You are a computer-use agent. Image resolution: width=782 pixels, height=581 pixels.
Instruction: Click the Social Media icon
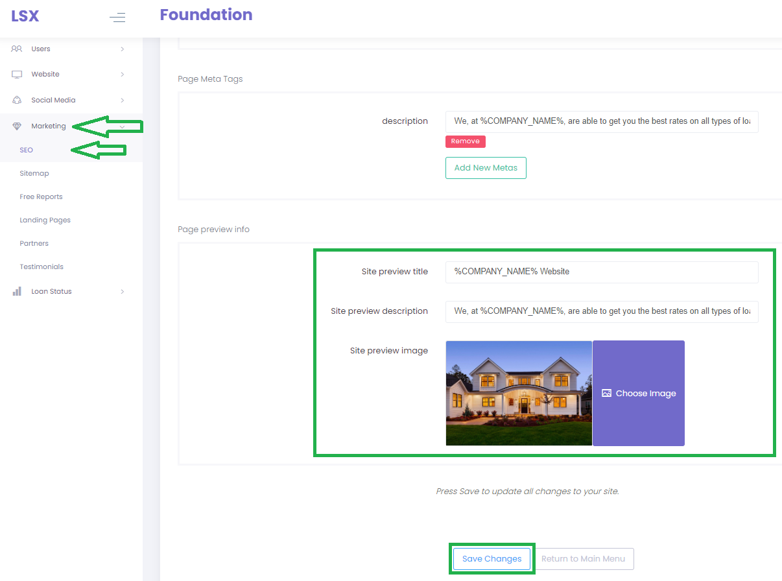click(17, 100)
